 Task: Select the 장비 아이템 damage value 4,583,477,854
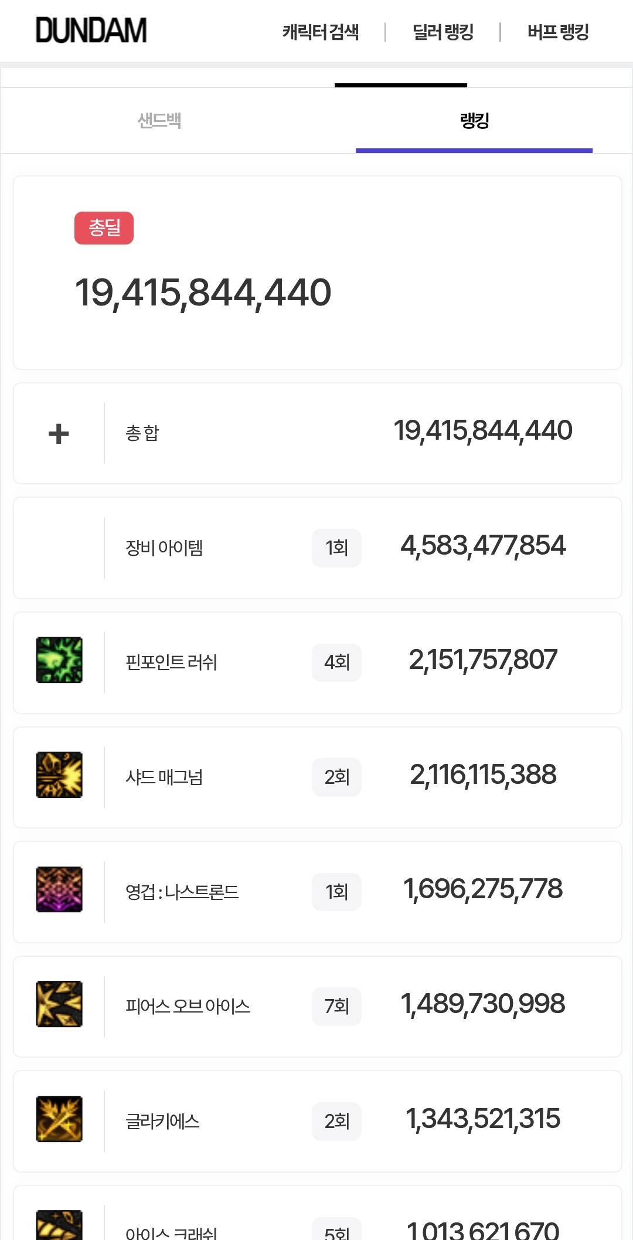[x=483, y=546]
